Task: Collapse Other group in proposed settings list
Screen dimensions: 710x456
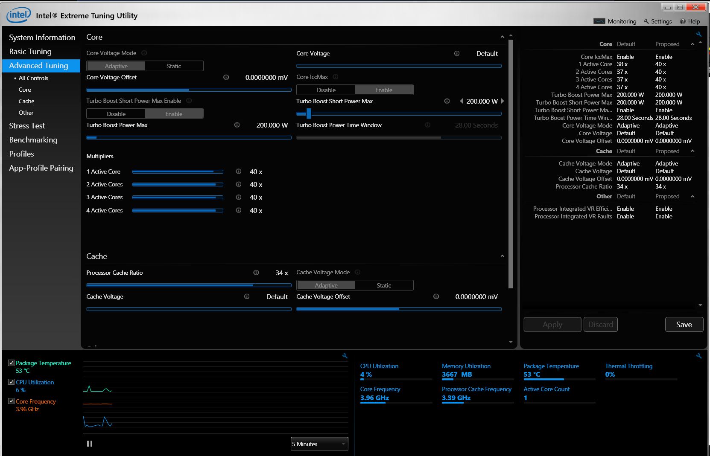Action: pyautogui.click(x=692, y=196)
